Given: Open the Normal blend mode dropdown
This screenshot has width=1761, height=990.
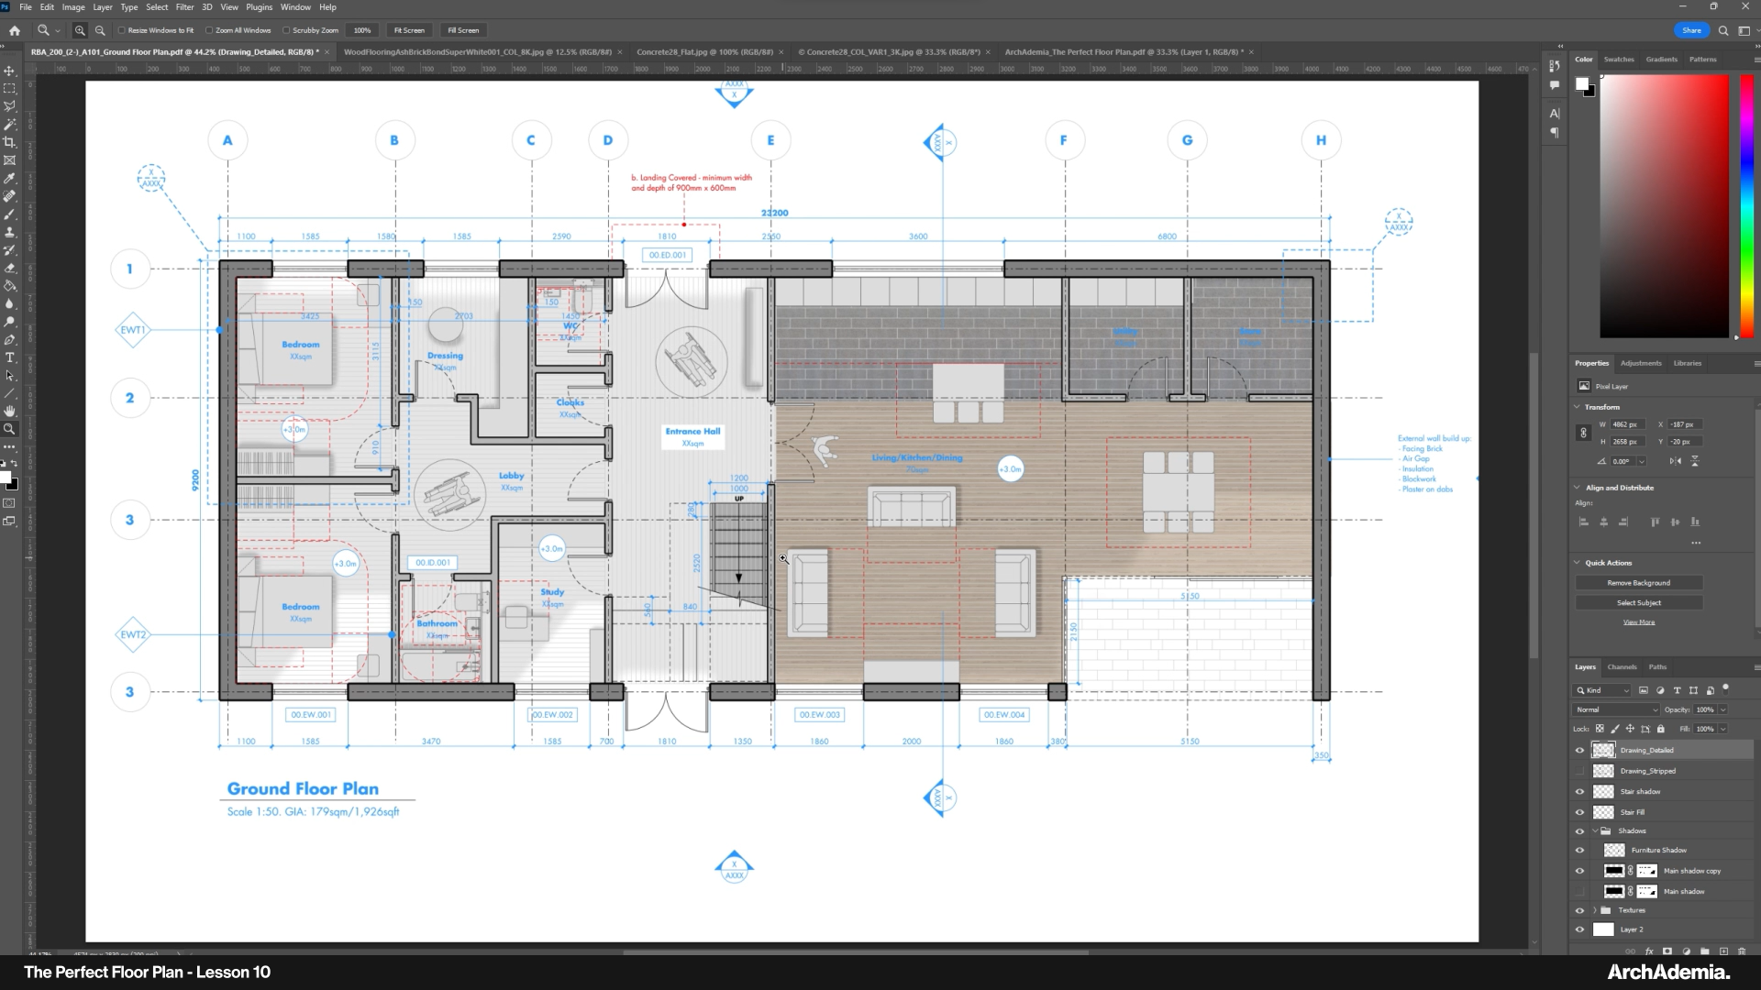Looking at the screenshot, I should click(1616, 709).
